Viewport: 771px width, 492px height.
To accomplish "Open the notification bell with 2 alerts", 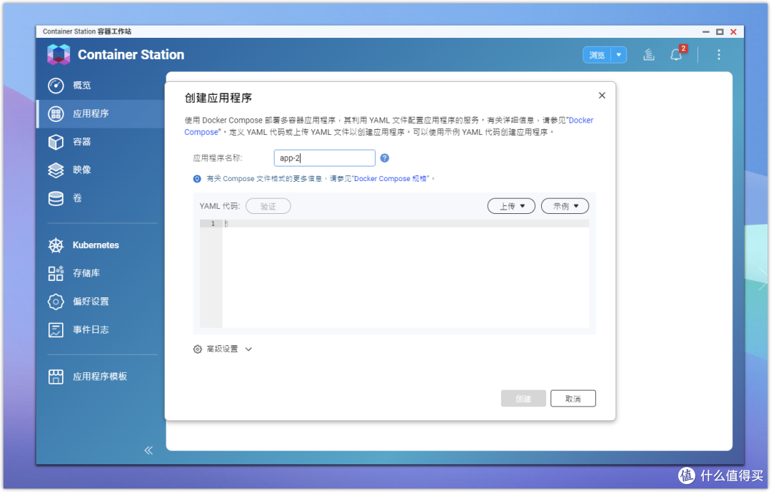I will pyautogui.click(x=676, y=54).
